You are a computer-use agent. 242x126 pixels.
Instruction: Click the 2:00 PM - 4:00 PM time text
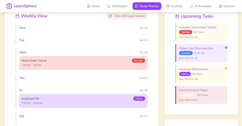pos(32,65)
